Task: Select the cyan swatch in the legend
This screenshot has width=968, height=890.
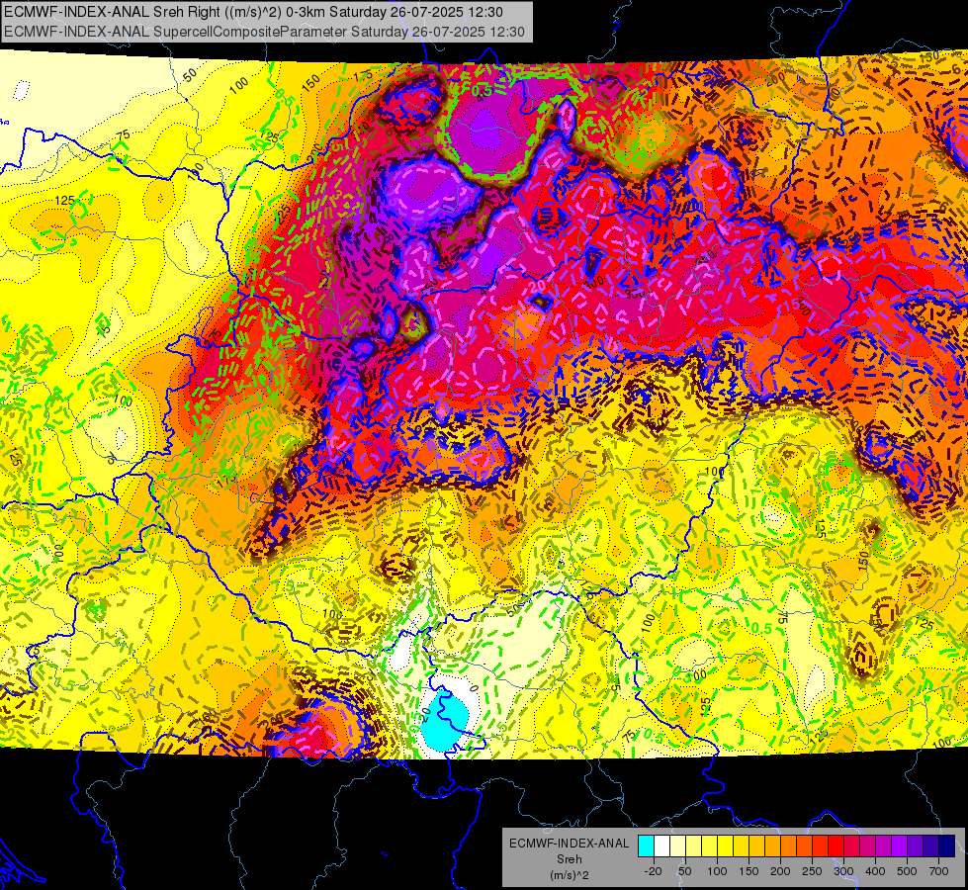Action: (x=647, y=845)
